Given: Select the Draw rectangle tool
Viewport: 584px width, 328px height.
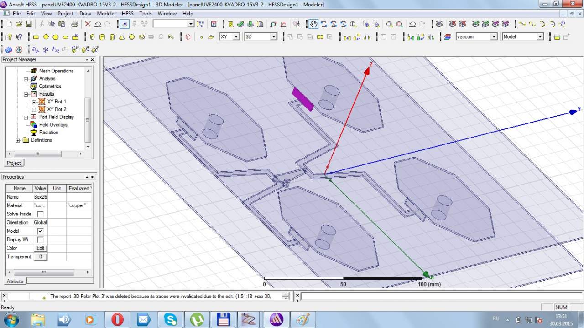Looking at the screenshot, I should click(36, 37).
